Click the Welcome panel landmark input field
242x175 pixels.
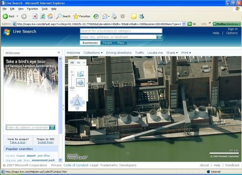coord(28,127)
